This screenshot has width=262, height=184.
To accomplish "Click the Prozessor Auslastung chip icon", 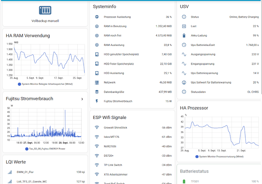I will click(97, 17).
